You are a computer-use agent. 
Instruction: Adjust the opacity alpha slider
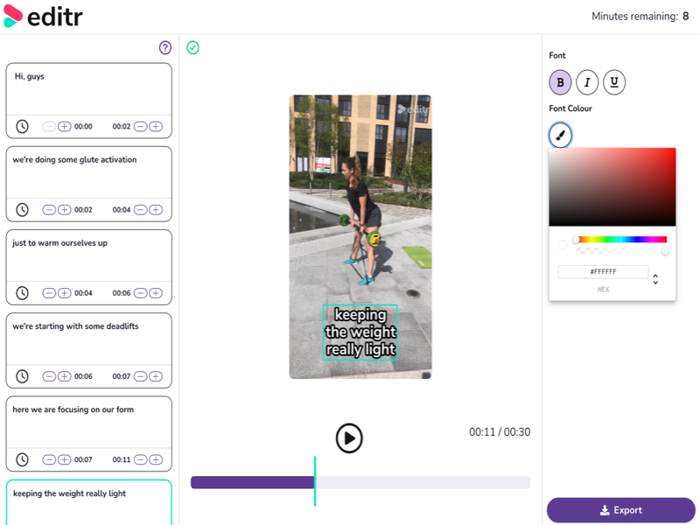pyautogui.click(x=621, y=251)
